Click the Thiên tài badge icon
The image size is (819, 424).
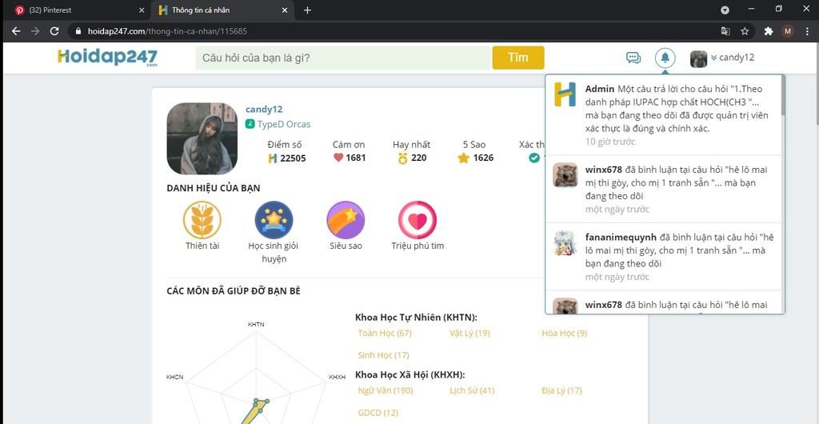[x=202, y=220]
